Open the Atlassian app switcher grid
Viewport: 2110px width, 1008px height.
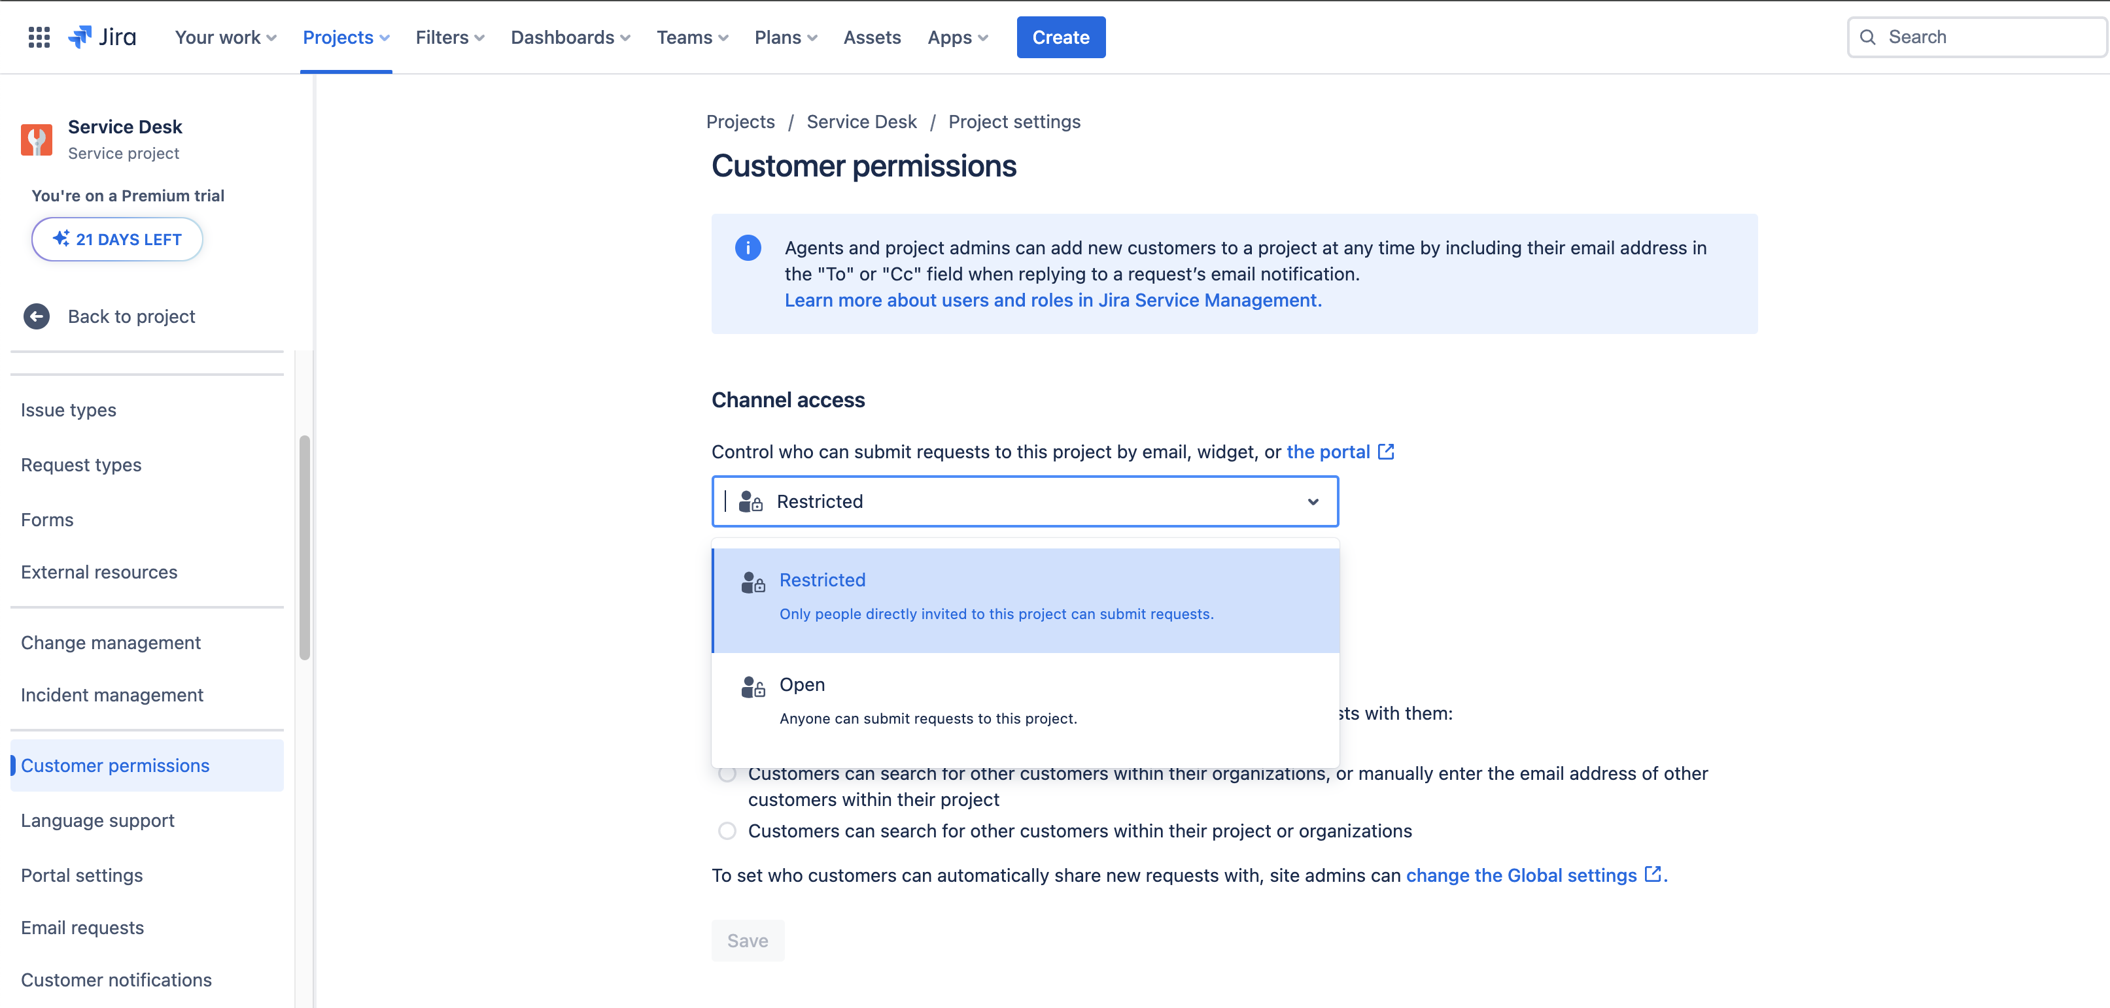pos(39,37)
